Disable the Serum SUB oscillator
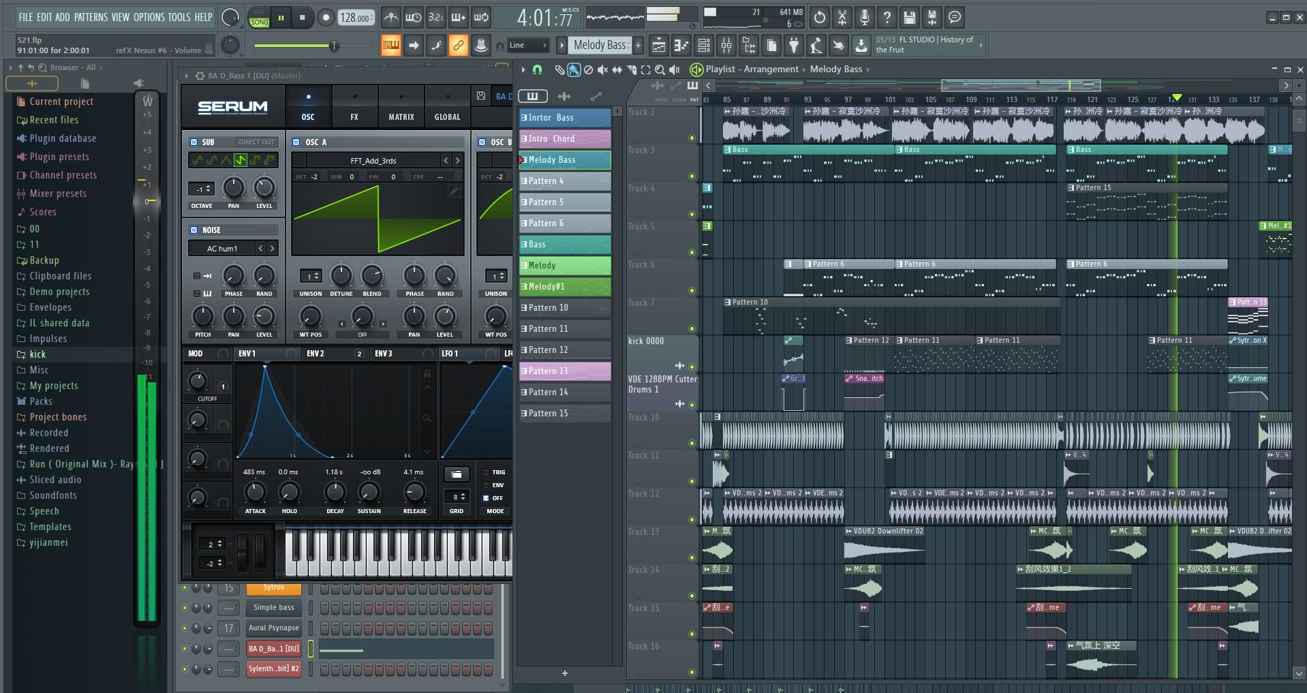The height and width of the screenshot is (693, 1307). coord(194,142)
